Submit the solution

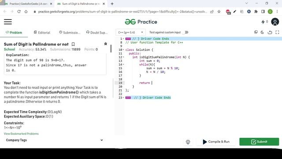[259, 142]
